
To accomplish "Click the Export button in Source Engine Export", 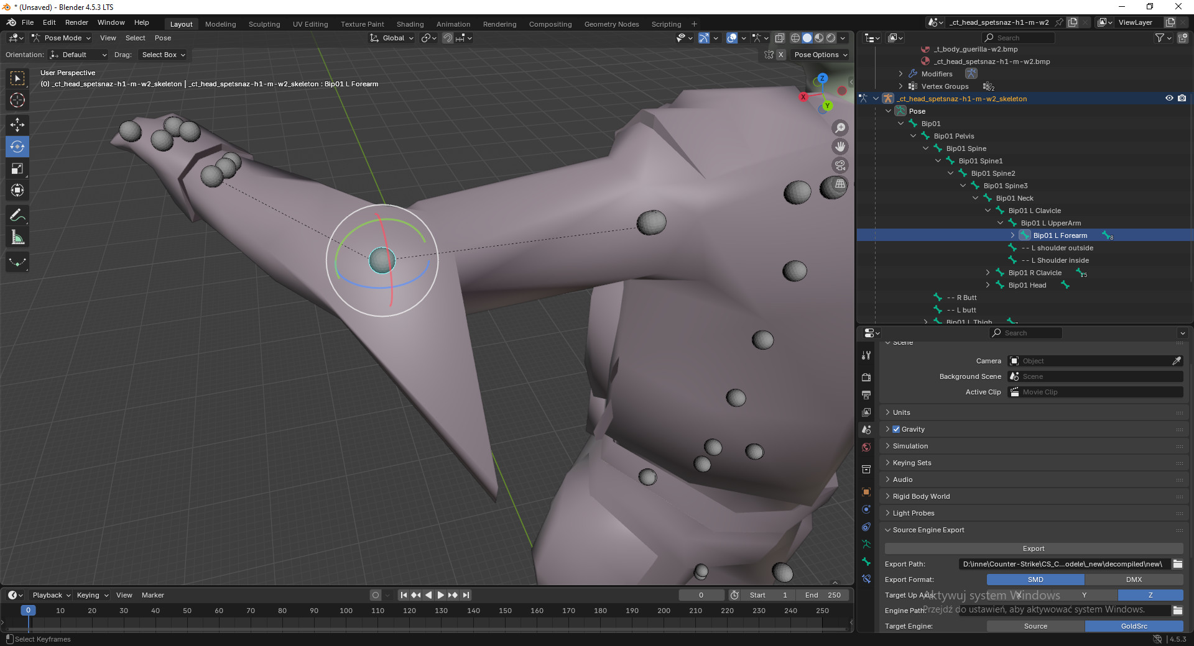I will [1033, 548].
